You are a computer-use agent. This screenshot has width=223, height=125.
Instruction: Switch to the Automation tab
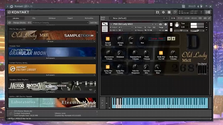[89, 18]
